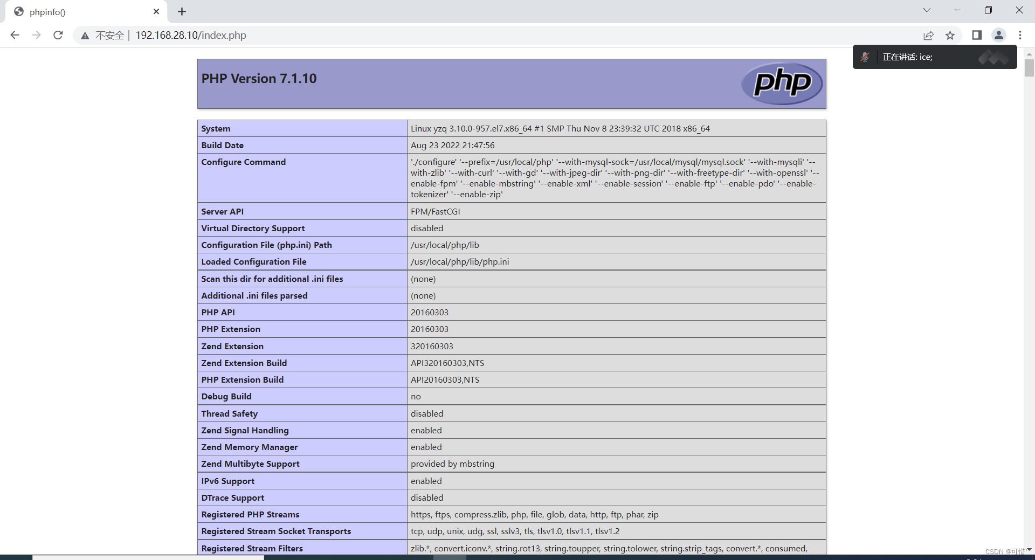Open a new tab with plus
The image size is (1035, 560).
pyautogui.click(x=182, y=11)
